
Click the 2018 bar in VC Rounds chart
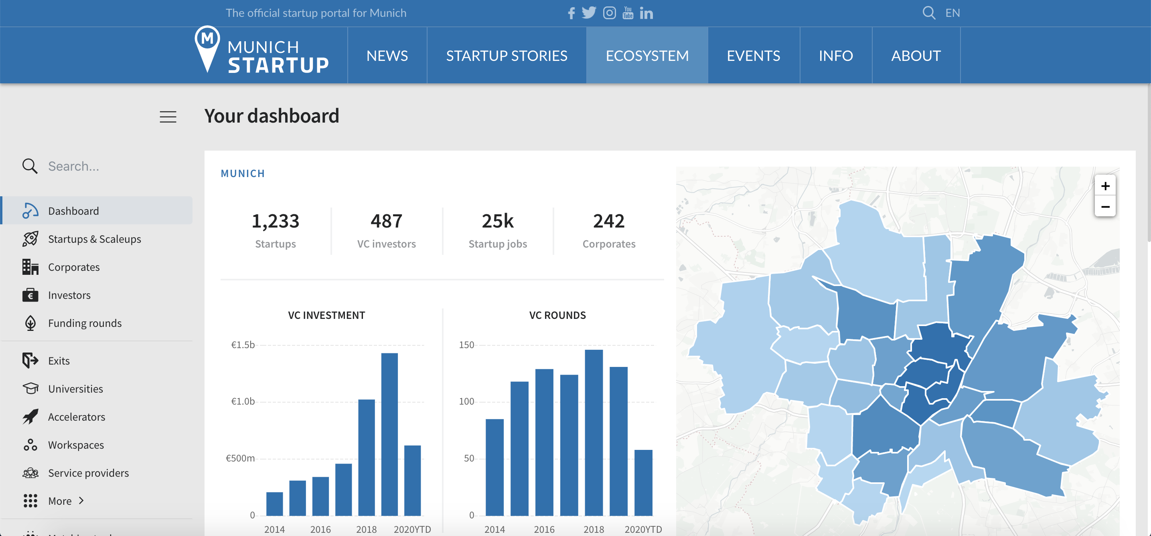click(594, 433)
